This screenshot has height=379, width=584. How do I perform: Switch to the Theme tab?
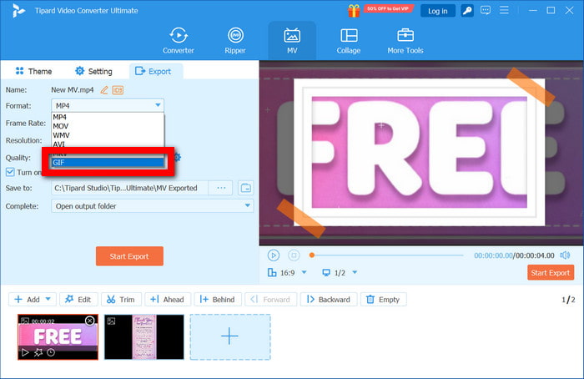(33, 71)
